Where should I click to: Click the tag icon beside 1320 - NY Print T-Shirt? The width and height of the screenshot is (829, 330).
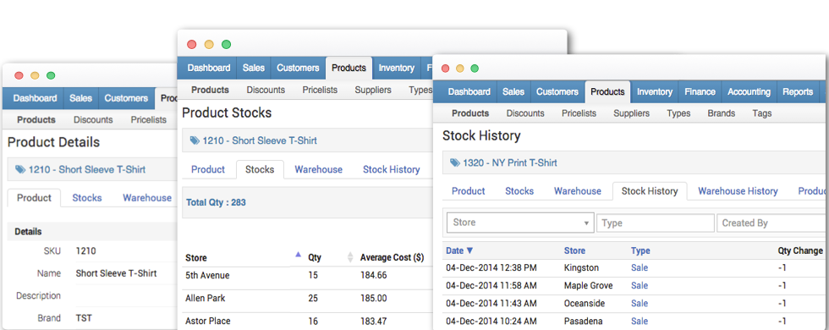click(454, 163)
